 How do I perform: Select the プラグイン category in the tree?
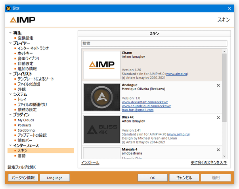(21, 115)
